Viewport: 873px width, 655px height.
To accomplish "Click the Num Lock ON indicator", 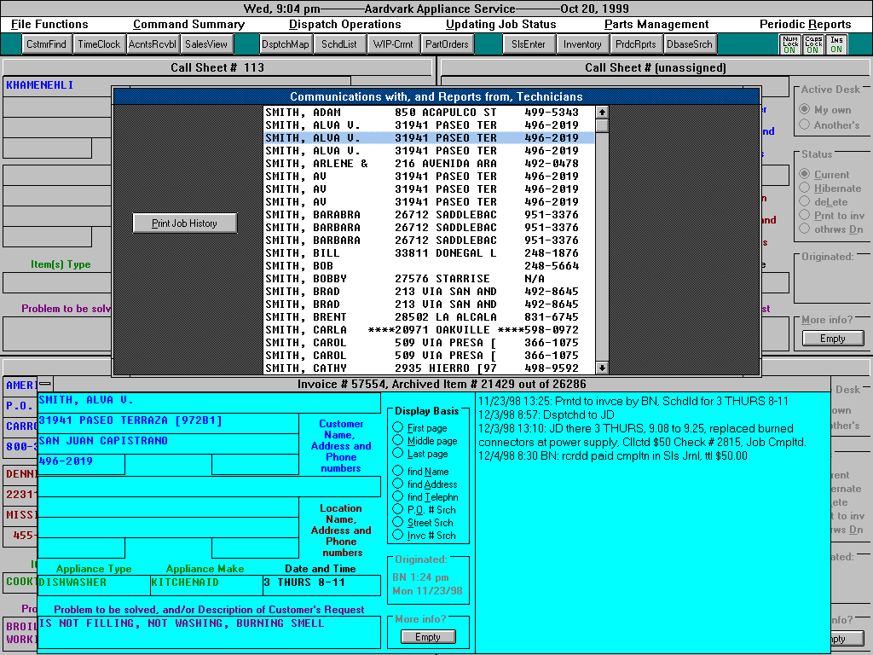I will point(789,44).
